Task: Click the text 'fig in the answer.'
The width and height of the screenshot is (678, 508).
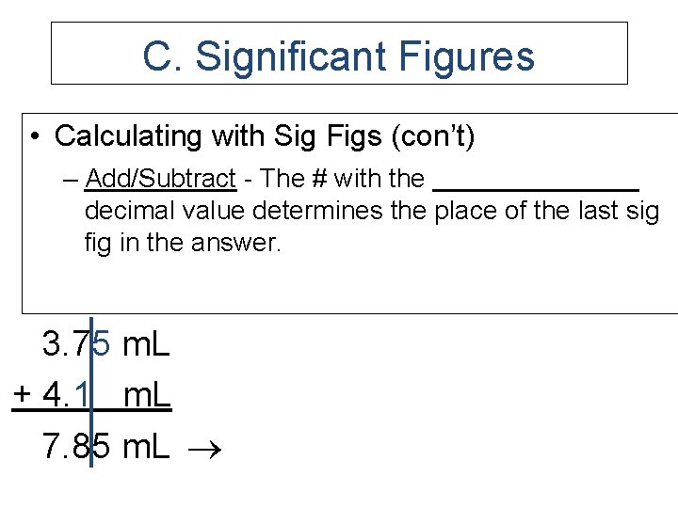Action: coord(183,244)
